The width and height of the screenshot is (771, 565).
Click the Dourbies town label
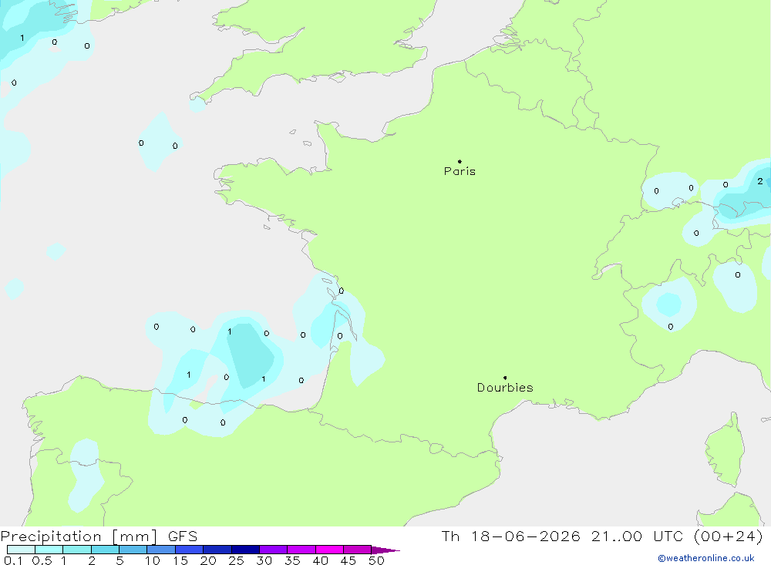(x=505, y=388)
